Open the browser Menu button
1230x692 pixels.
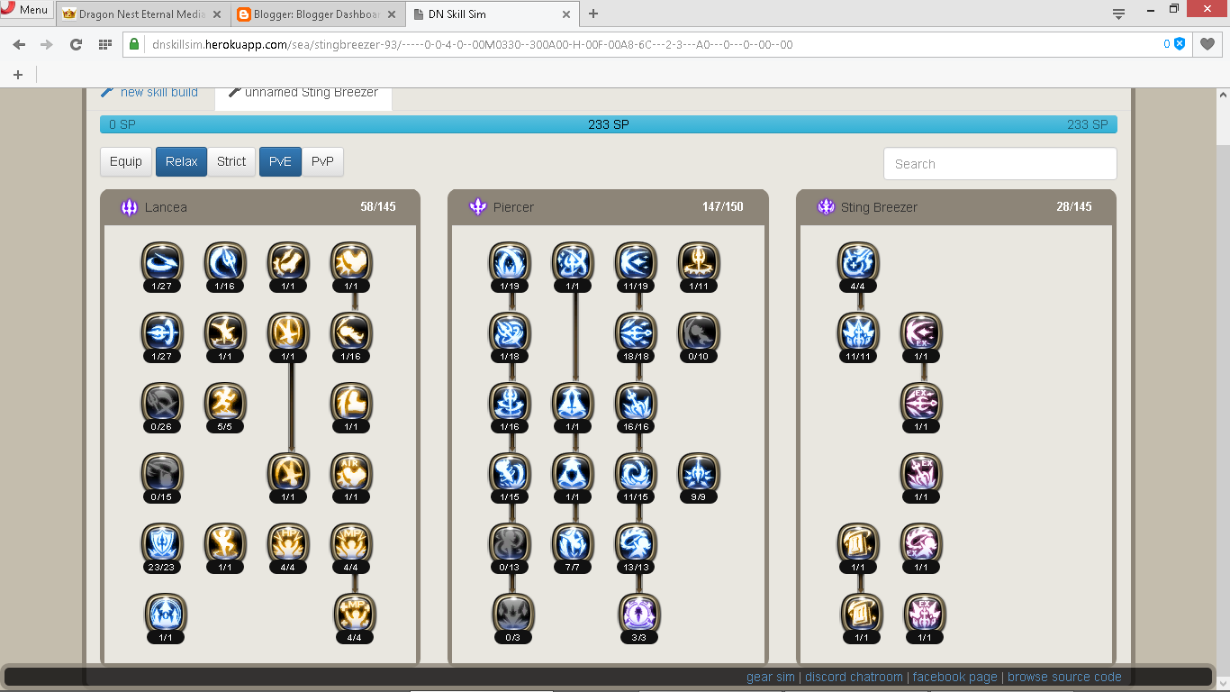pyautogui.click(x=25, y=10)
